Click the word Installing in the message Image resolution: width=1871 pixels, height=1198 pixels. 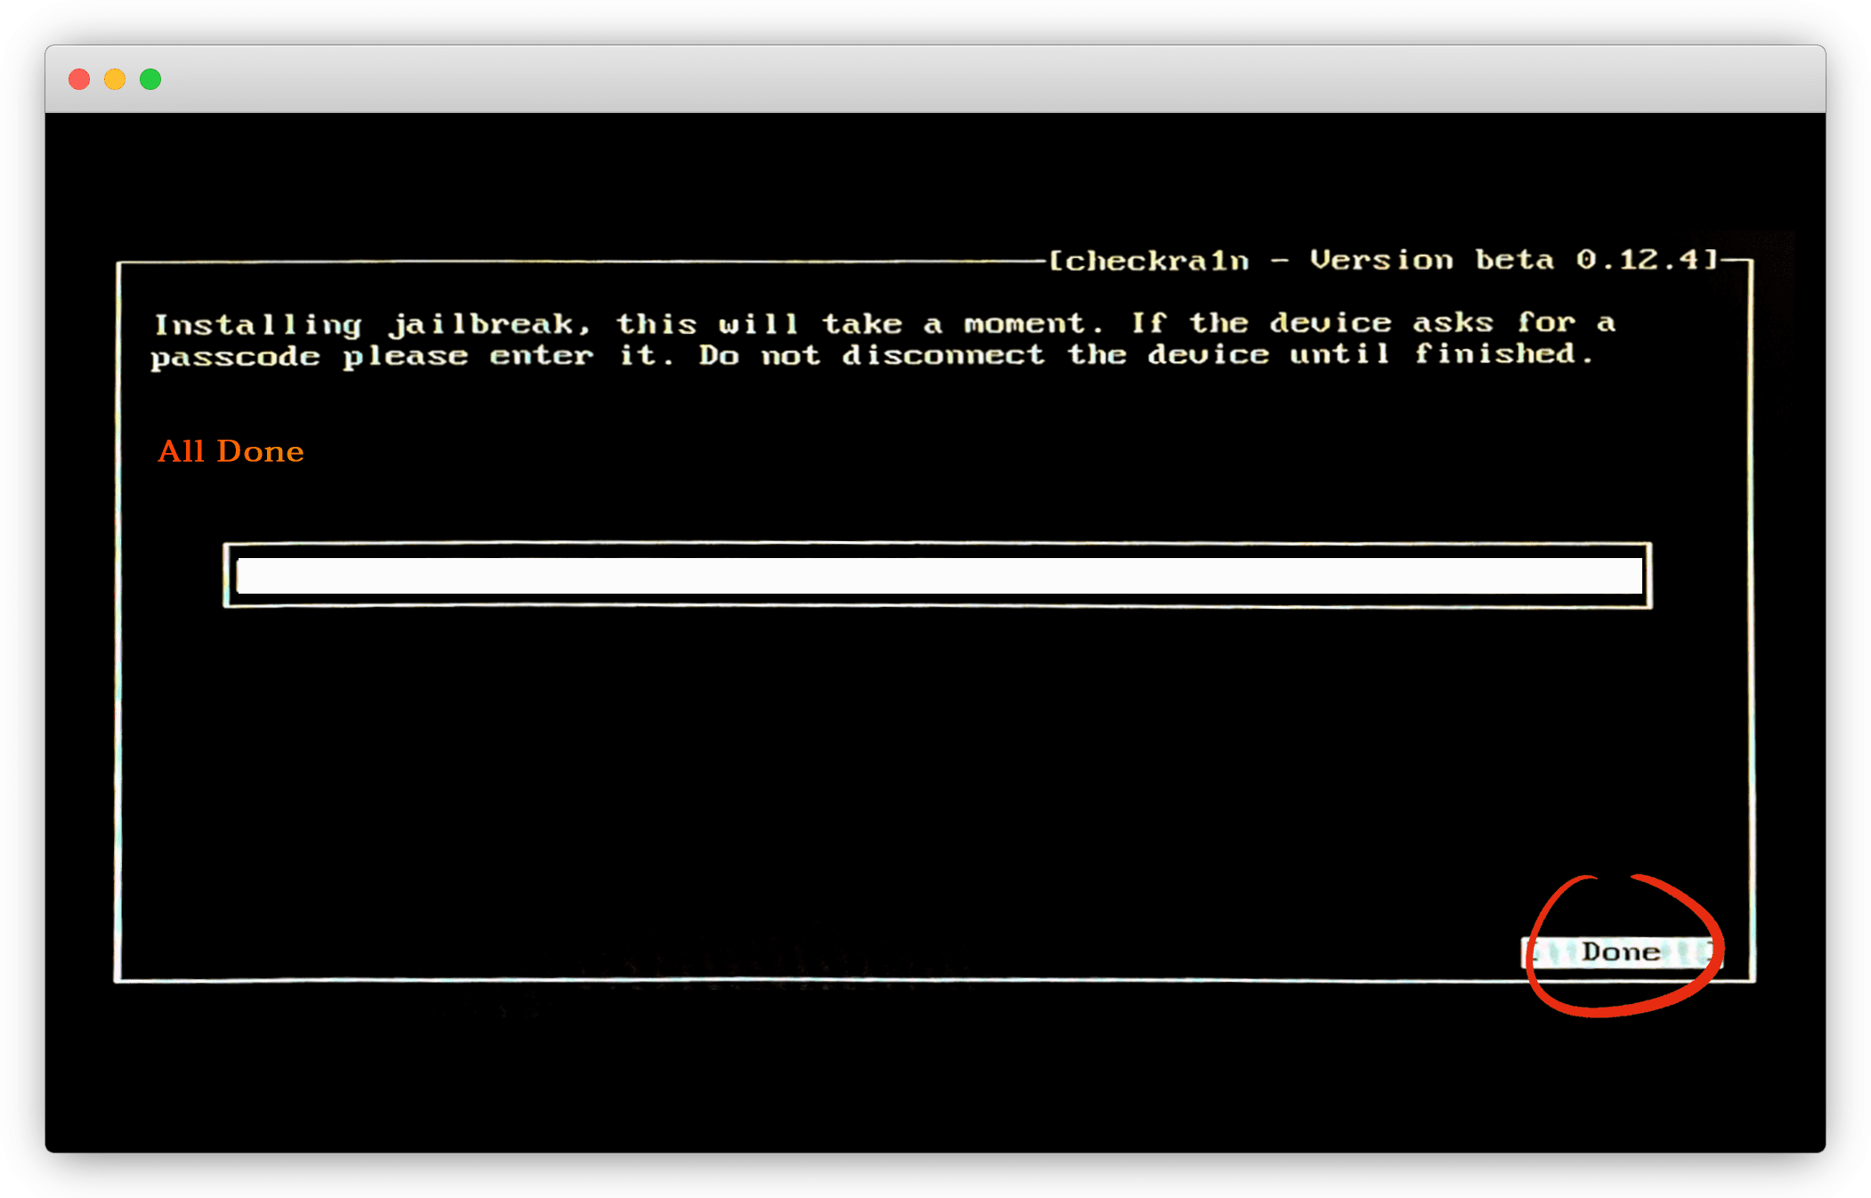[258, 325]
